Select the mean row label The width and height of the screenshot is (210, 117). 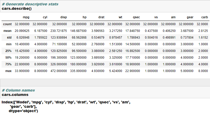tap(7, 31)
